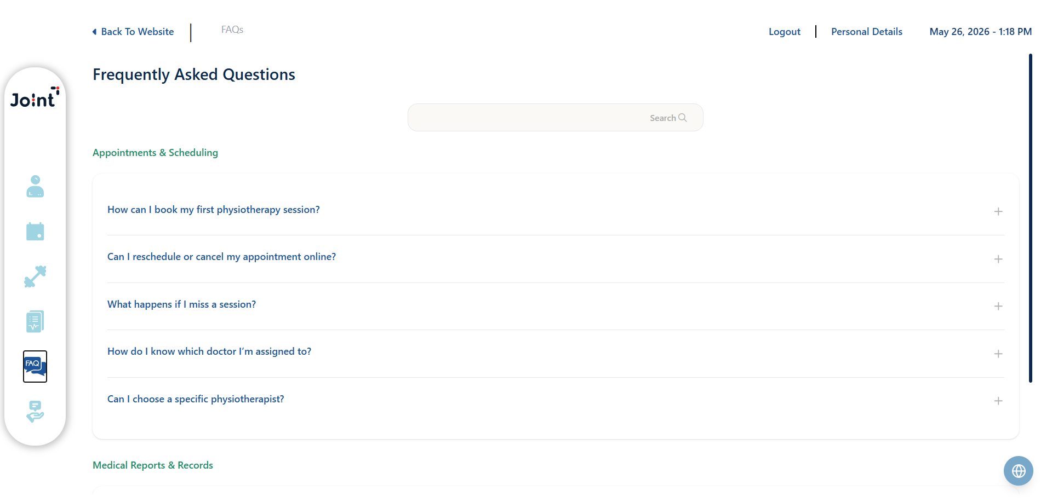1052x502 pixels.
Task: Open the patient profile sidebar icon
Action: pyautogui.click(x=35, y=186)
